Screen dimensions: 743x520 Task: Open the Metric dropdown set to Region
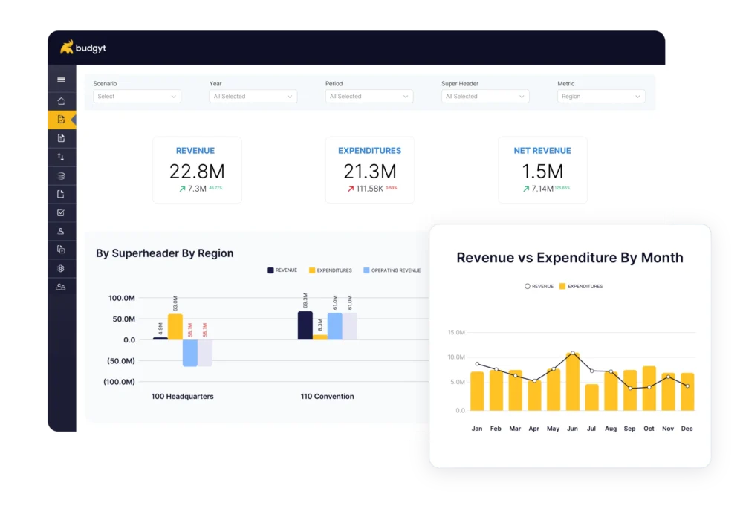coord(600,96)
